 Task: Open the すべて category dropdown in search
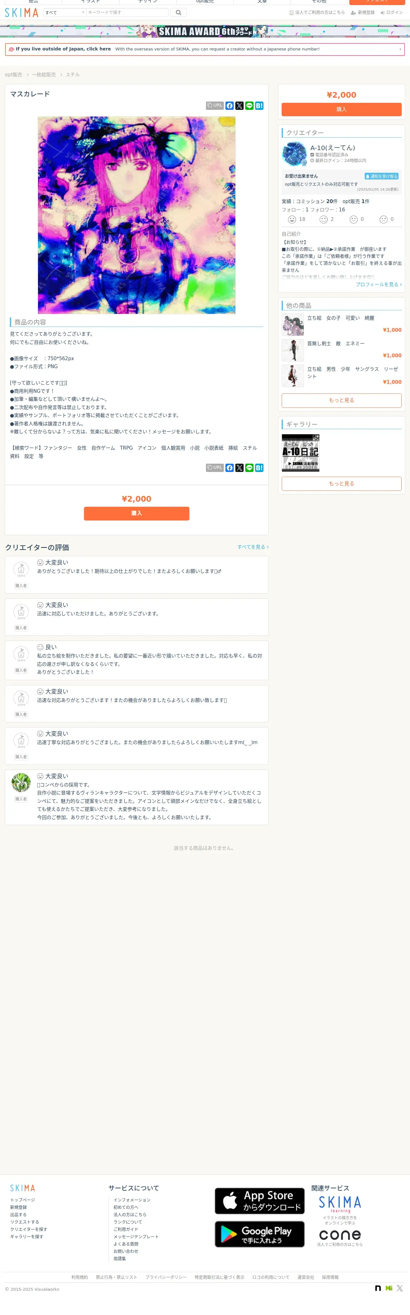coord(64,13)
